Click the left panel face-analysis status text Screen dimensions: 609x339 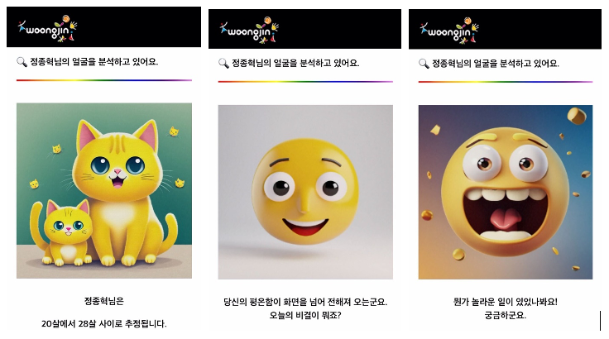click(94, 62)
